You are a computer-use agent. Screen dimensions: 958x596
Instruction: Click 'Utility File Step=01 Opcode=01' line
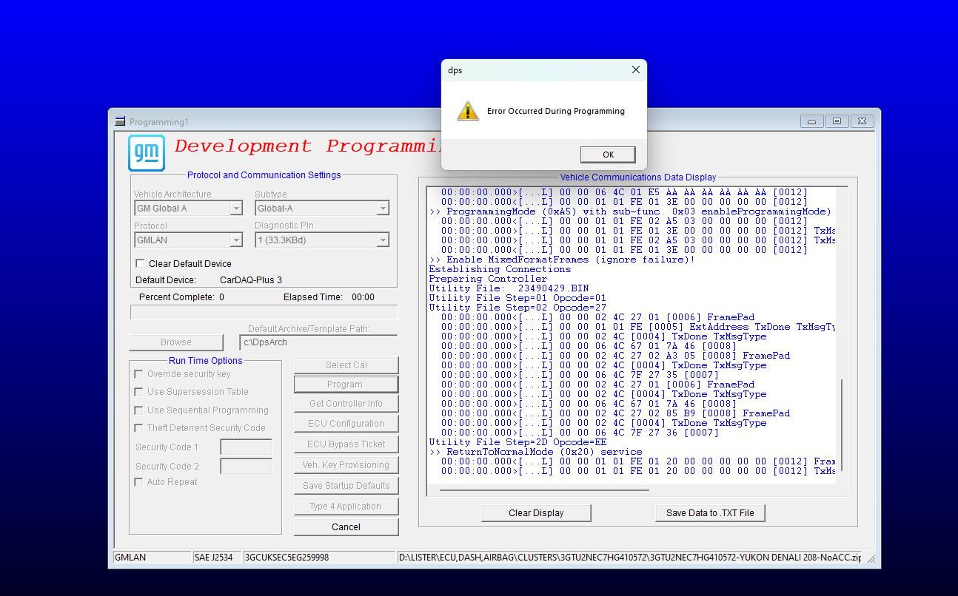517,298
